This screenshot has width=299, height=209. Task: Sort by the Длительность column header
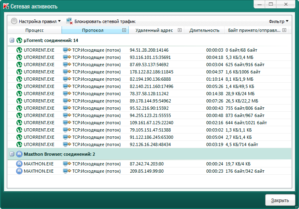coord(204,30)
